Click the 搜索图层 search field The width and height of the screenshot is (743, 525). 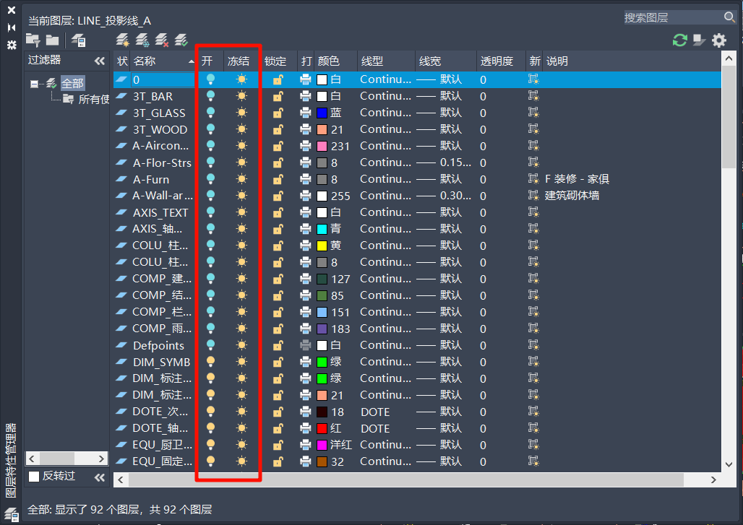point(672,18)
